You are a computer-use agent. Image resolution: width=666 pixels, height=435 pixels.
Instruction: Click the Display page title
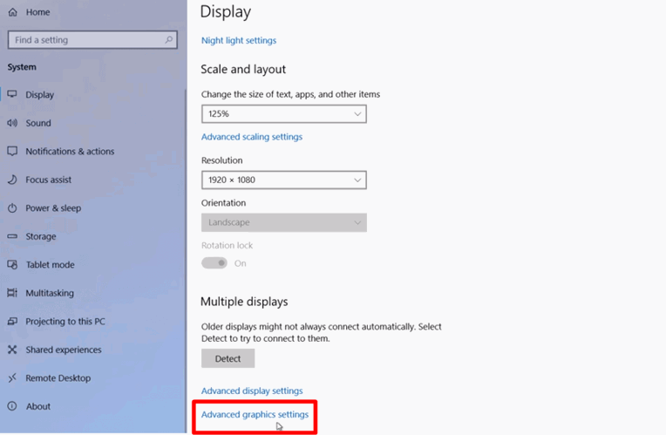(226, 12)
